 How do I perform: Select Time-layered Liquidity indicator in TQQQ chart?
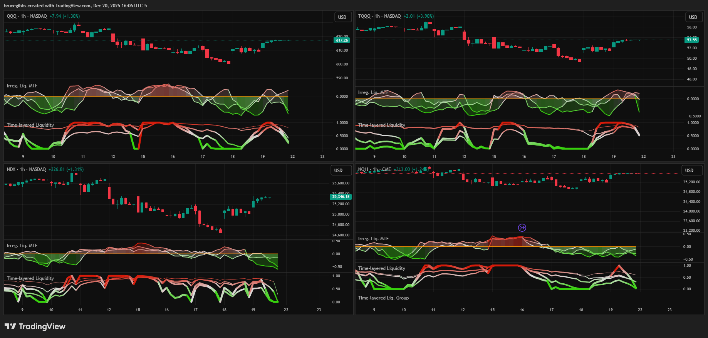[381, 125]
